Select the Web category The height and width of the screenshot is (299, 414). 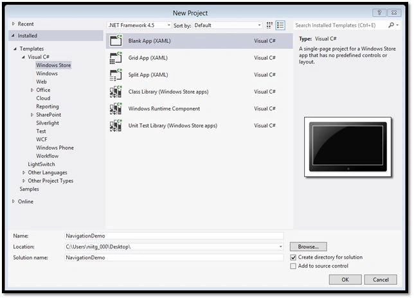point(41,81)
